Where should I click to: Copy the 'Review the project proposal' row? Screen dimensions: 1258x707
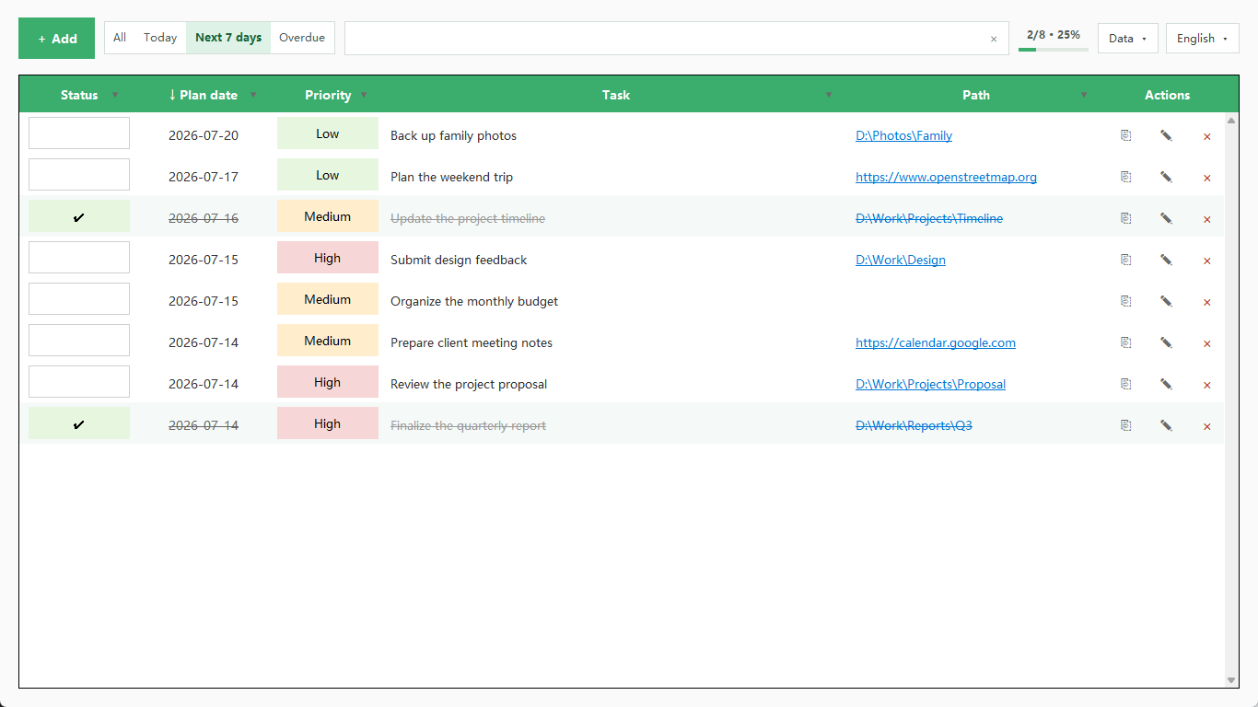(1125, 384)
